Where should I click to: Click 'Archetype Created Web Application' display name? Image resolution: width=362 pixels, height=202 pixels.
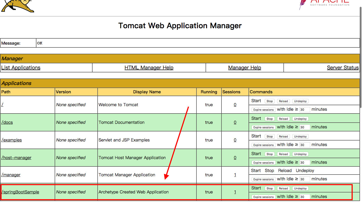[133, 192]
